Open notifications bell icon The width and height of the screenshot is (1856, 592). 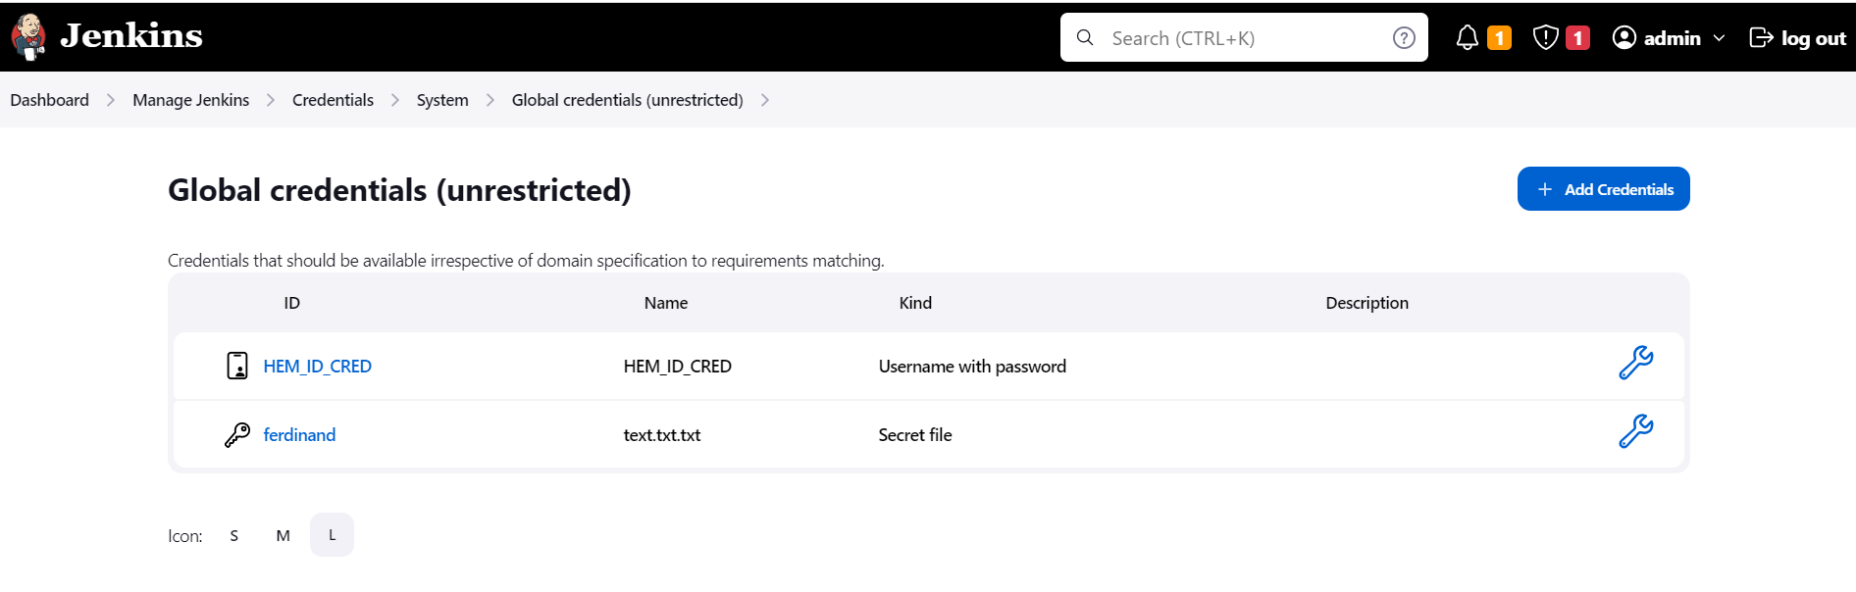pos(1467,37)
